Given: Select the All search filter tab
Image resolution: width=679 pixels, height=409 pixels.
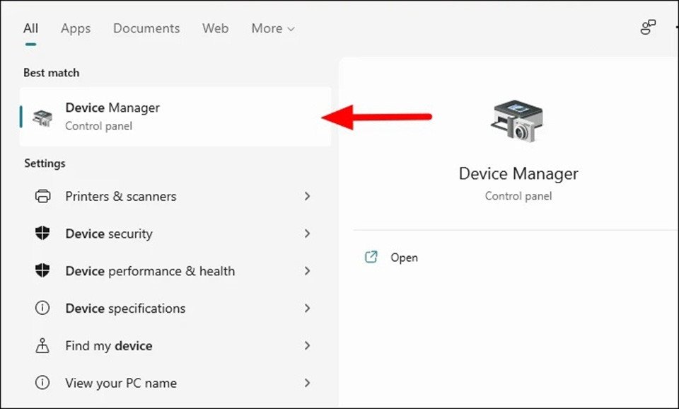Looking at the screenshot, I should 30,28.
